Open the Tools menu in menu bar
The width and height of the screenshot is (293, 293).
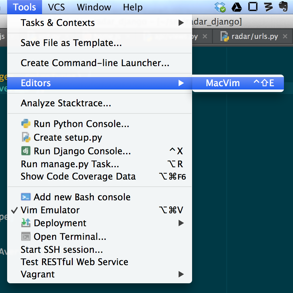(25, 7)
